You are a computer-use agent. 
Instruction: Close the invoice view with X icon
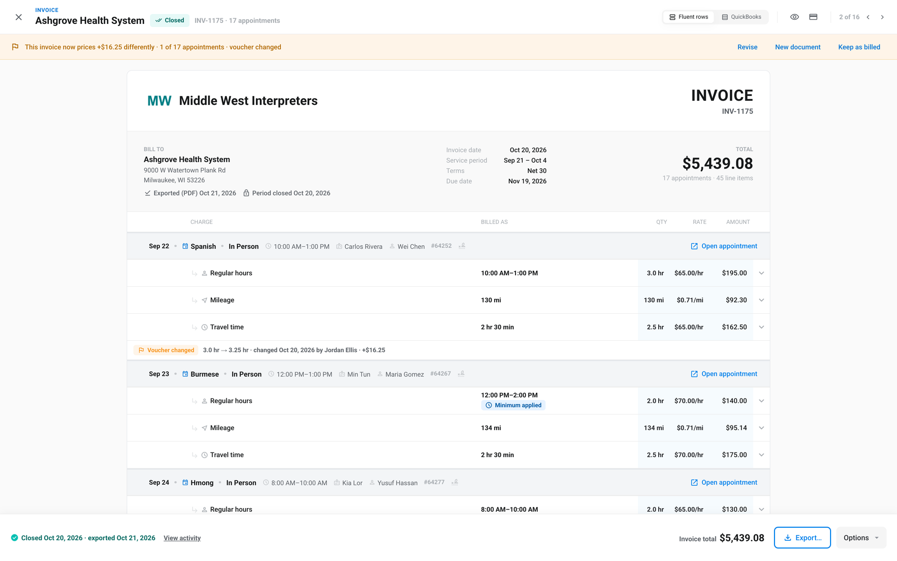(19, 17)
